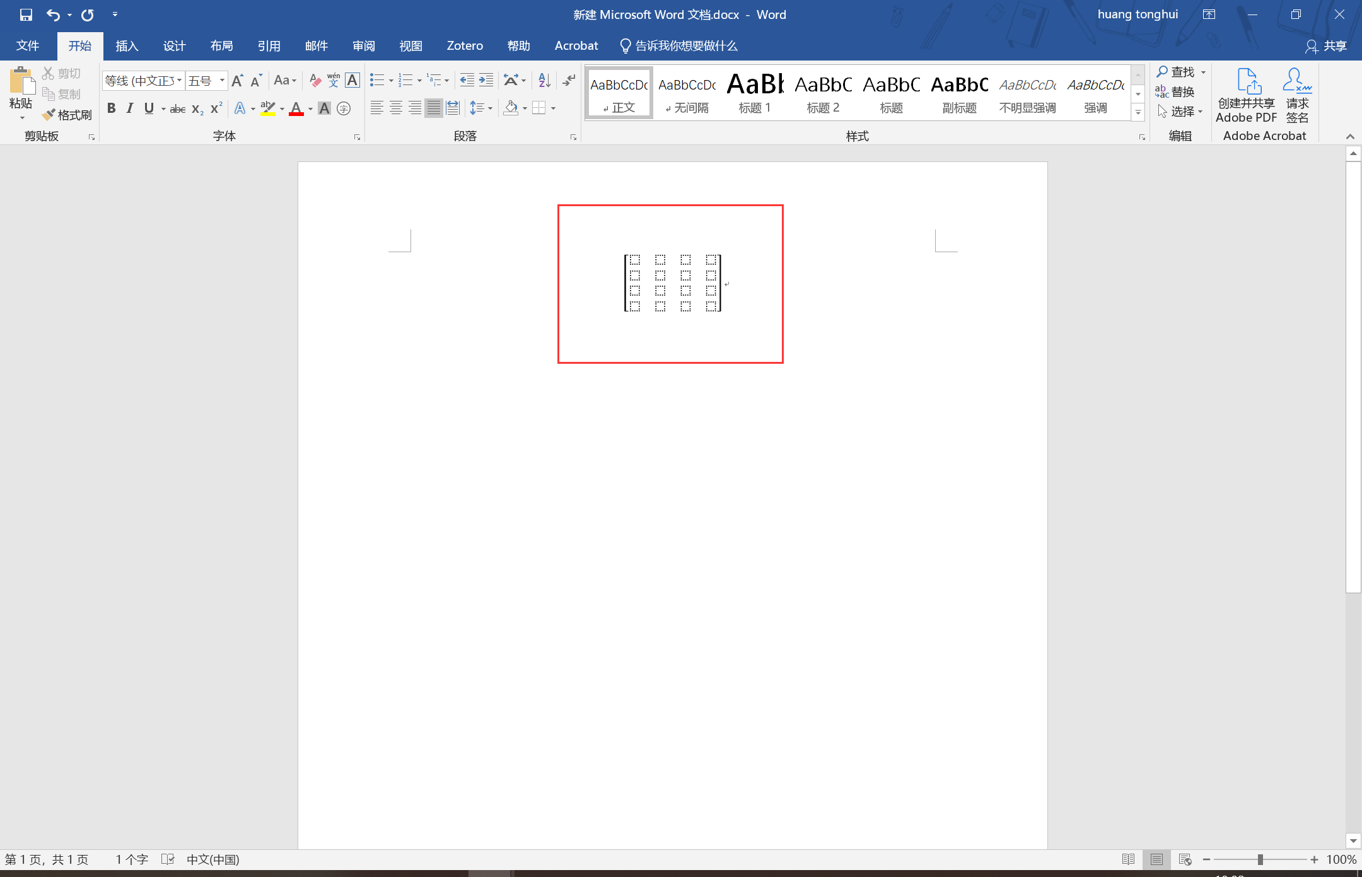Click the center align icon
1362x877 pixels.
[x=395, y=108]
